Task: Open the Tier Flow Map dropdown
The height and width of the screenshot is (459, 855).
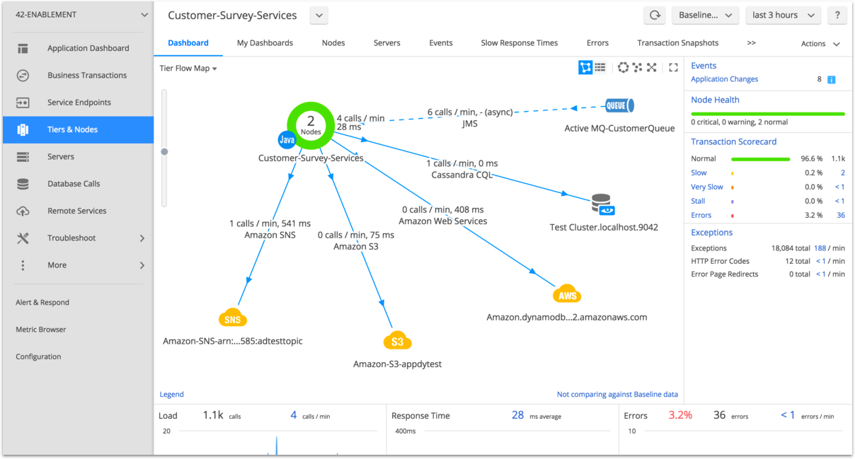Action: (x=188, y=69)
